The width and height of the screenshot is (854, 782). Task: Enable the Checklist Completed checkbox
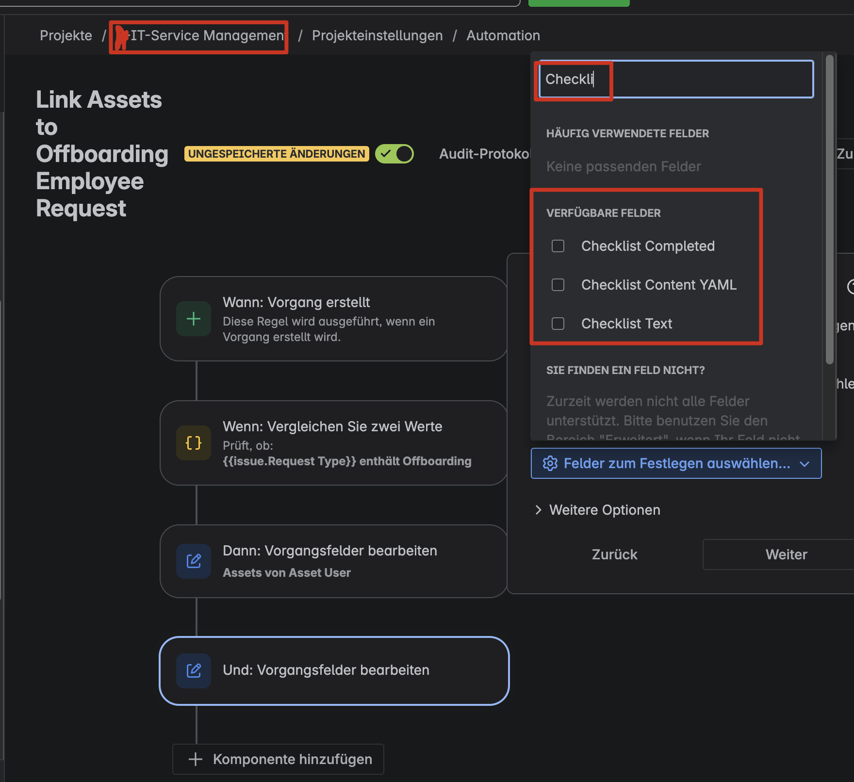tap(558, 246)
